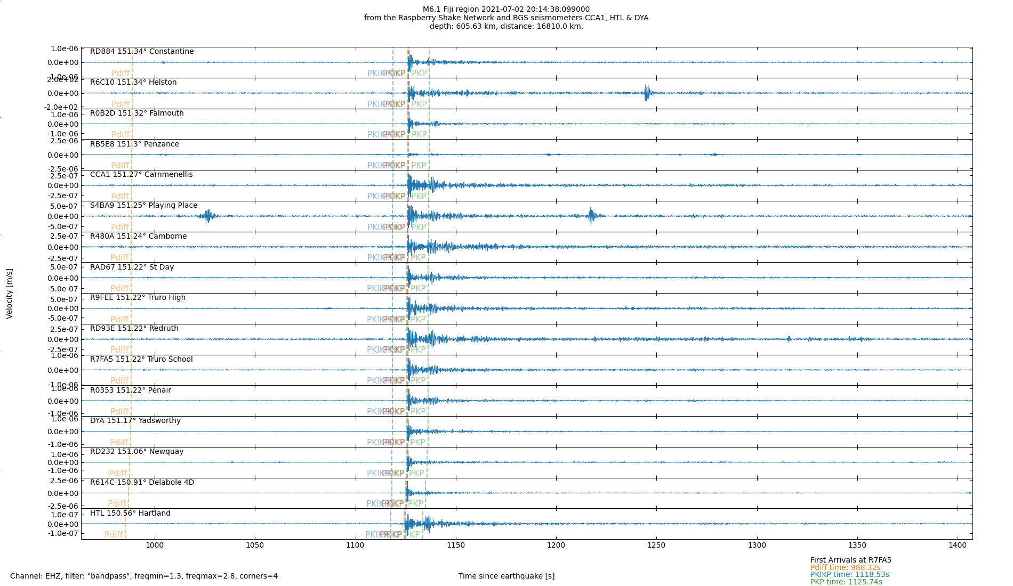Click the station label "R6C10 151.34° Helston"
This screenshot has width=1013, height=586.
point(133,82)
